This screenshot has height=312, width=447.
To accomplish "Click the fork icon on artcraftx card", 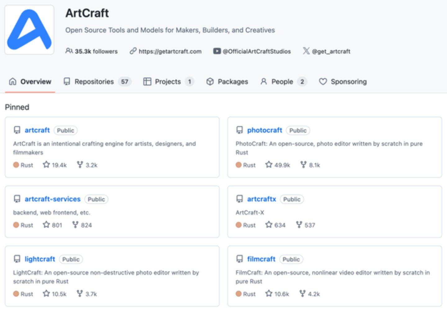I will tap(299, 224).
